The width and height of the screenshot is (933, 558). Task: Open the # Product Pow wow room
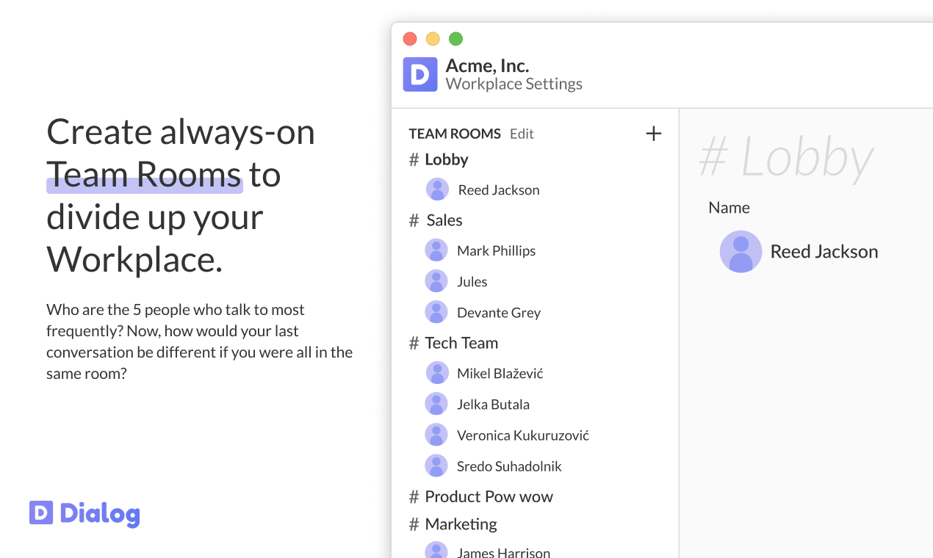click(x=481, y=496)
